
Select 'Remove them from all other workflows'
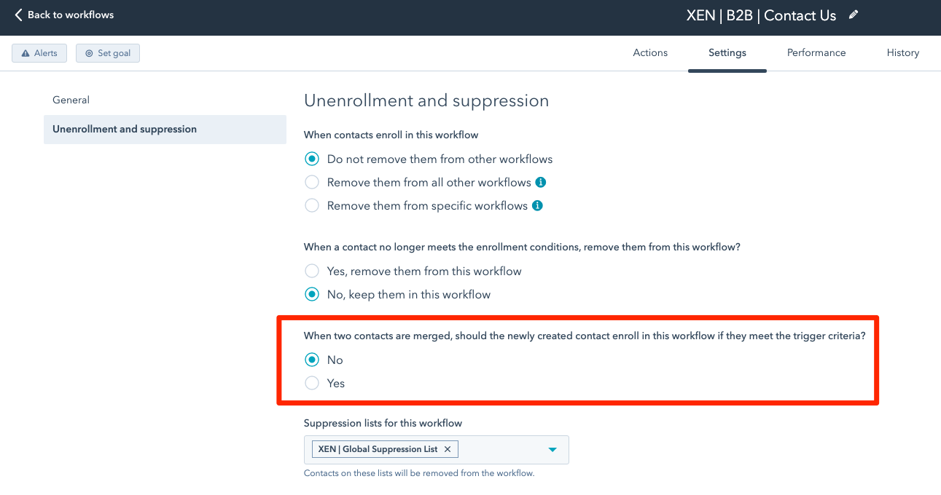(x=312, y=182)
